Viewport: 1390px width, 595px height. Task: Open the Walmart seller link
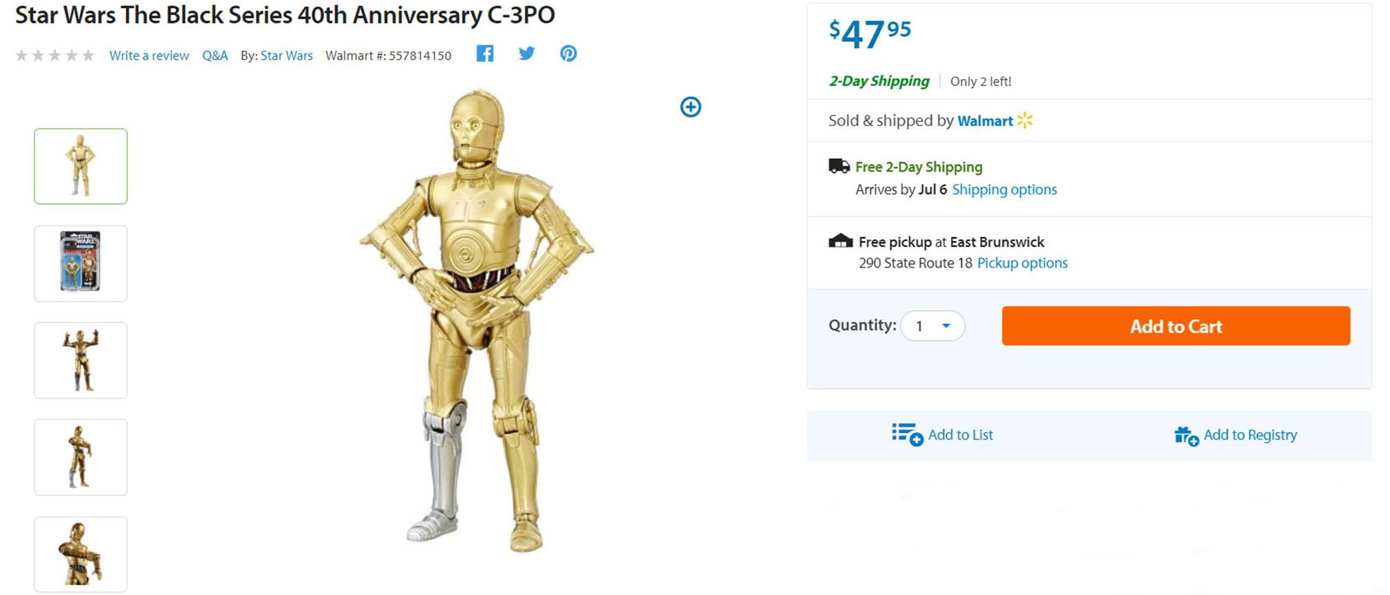[x=985, y=121]
